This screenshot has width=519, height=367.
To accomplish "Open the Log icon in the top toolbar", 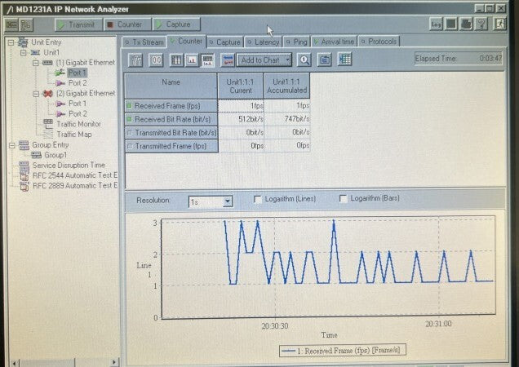I will click(x=436, y=24).
